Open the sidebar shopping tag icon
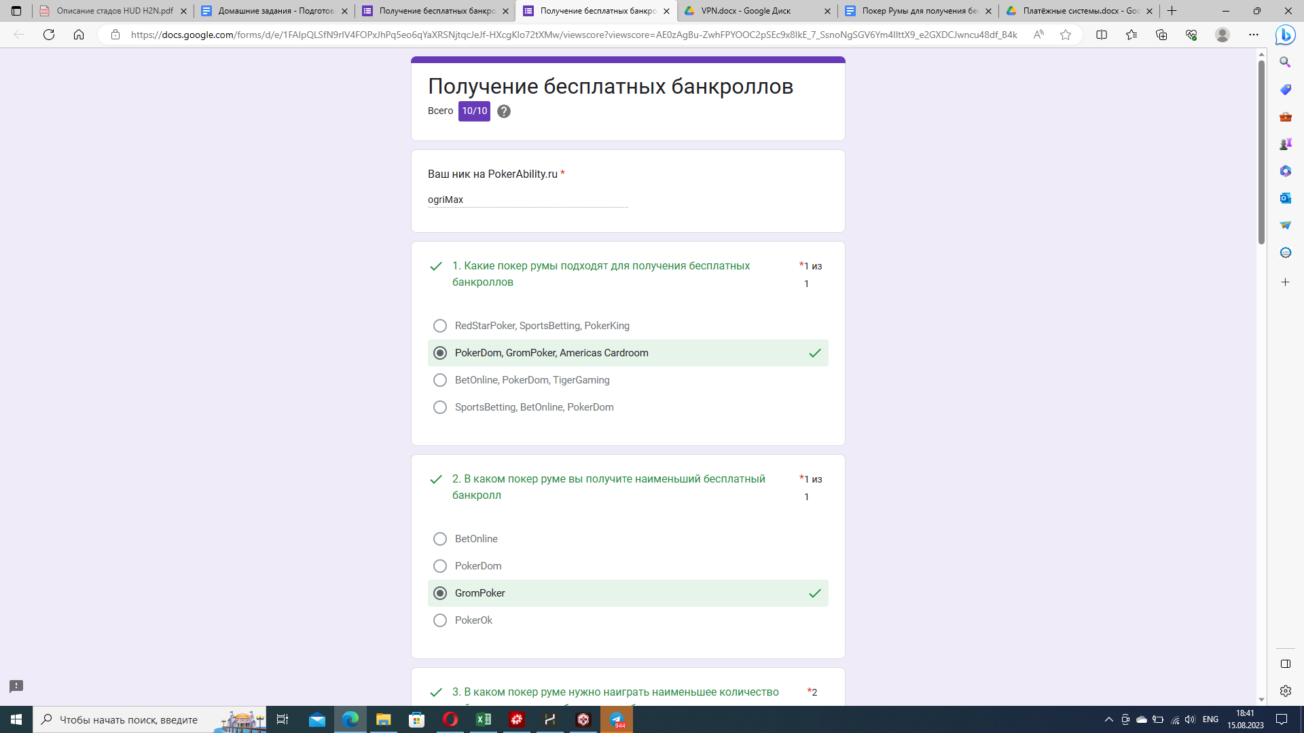1304x733 pixels. 1285,90
